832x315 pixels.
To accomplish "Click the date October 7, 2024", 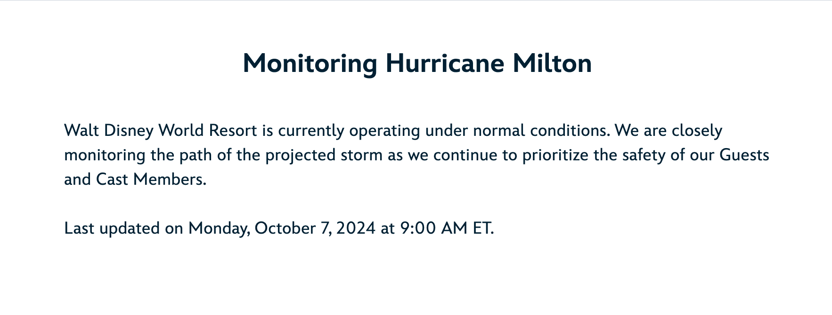I will click(x=315, y=228).
